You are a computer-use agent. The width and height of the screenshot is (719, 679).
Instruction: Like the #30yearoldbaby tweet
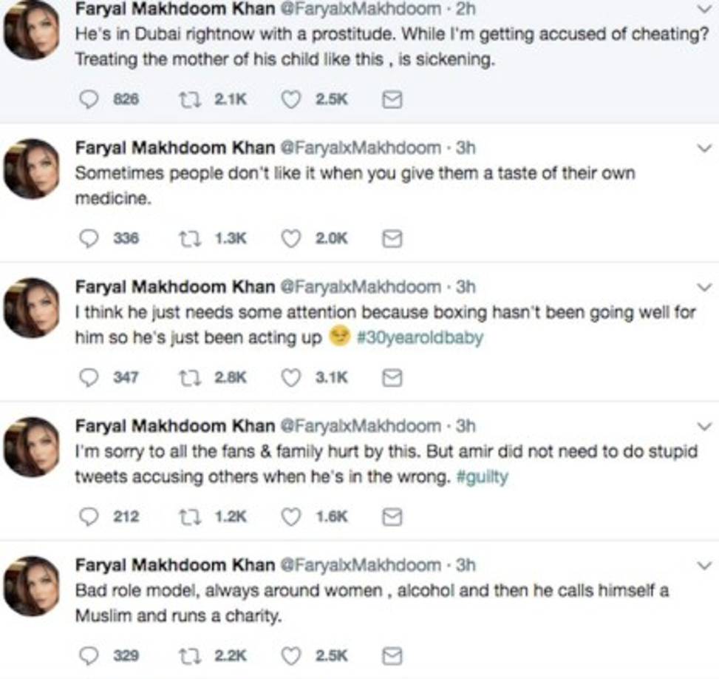[292, 378]
